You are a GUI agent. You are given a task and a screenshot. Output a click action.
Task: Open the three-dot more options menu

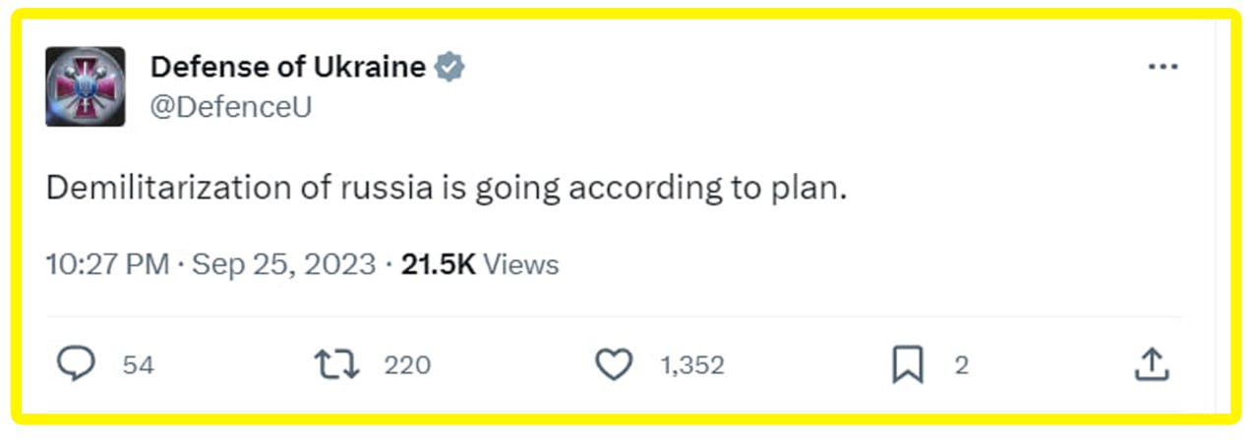tap(1163, 67)
